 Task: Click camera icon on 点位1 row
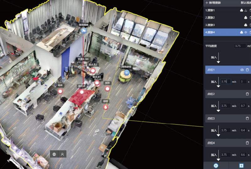click(x=242, y=70)
